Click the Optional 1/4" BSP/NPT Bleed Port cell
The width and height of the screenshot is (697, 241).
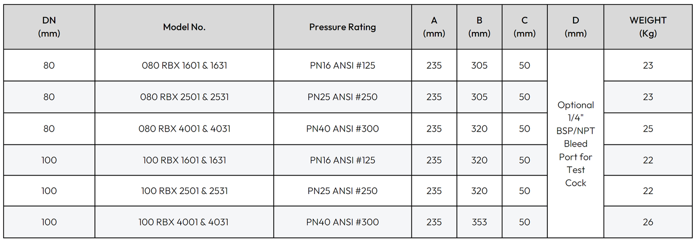(576, 143)
